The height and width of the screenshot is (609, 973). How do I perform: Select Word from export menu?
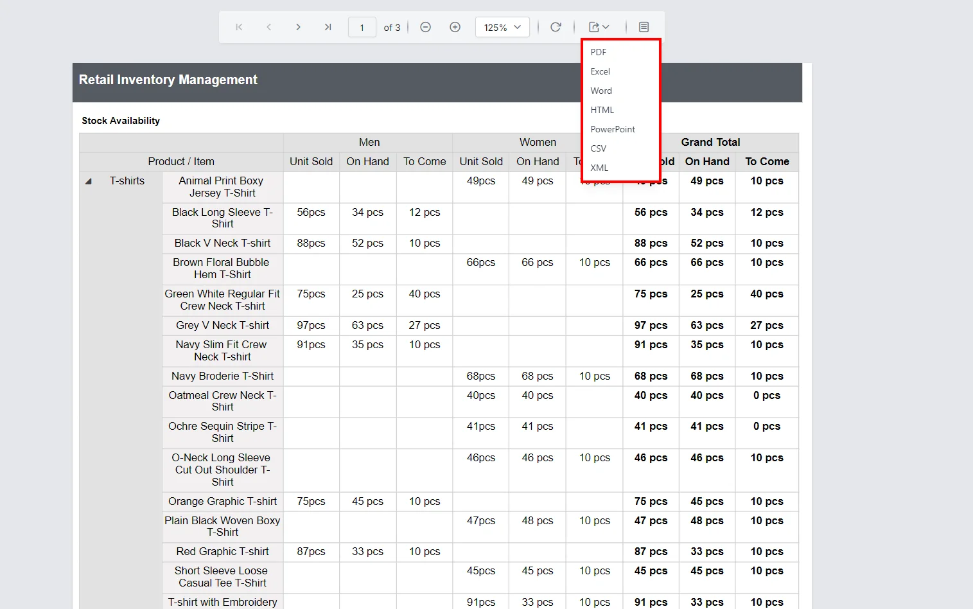tap(600, 91)
